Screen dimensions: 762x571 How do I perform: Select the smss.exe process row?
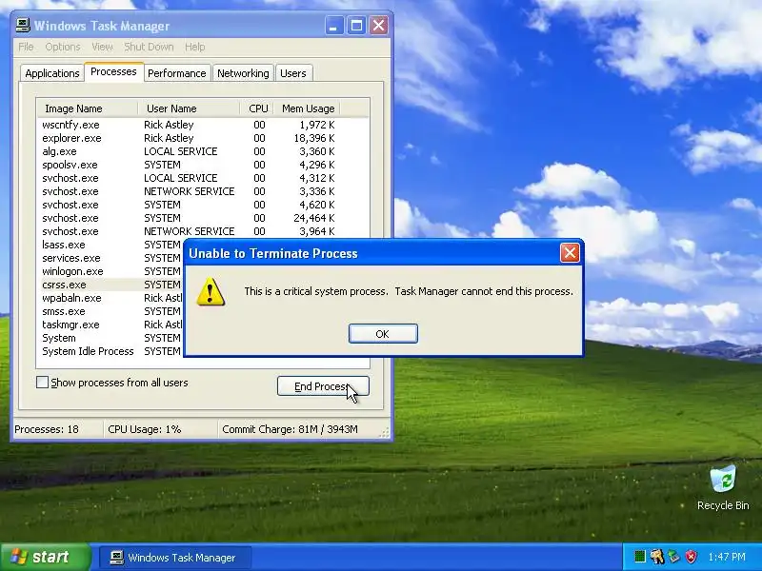110,311
